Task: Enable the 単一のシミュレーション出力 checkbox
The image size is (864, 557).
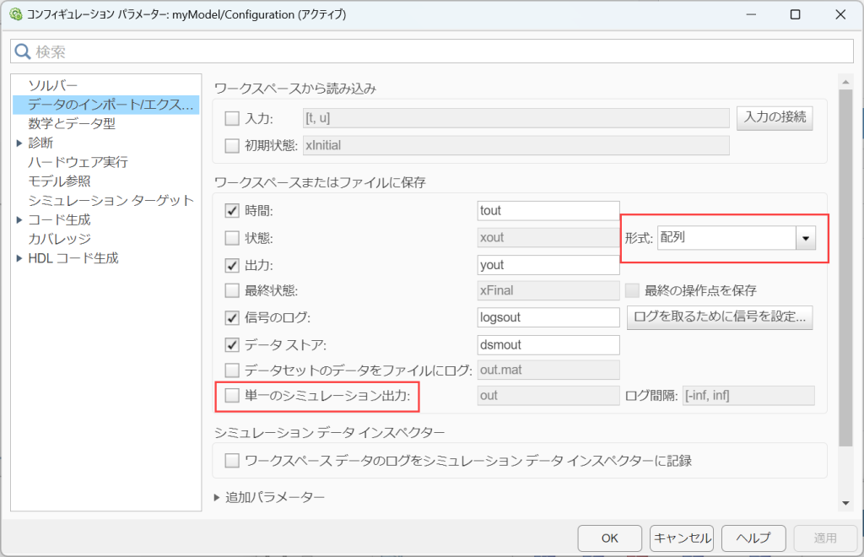Action: coord(232,396)
